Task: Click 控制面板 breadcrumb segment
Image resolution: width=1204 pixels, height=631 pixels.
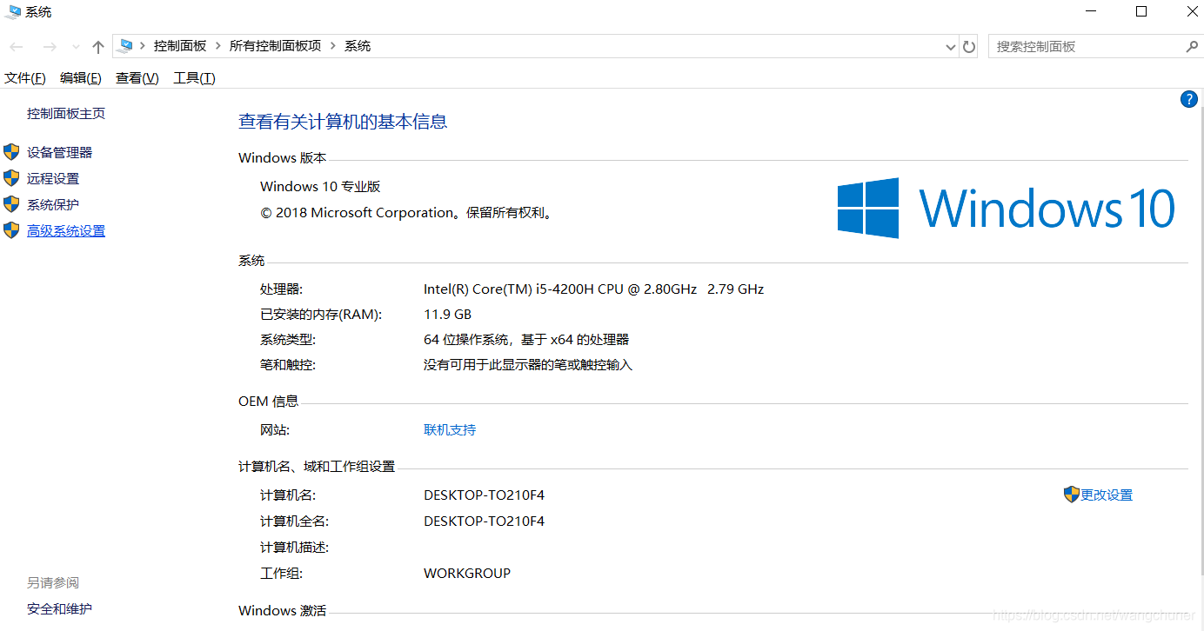Action: click(180, 46)
